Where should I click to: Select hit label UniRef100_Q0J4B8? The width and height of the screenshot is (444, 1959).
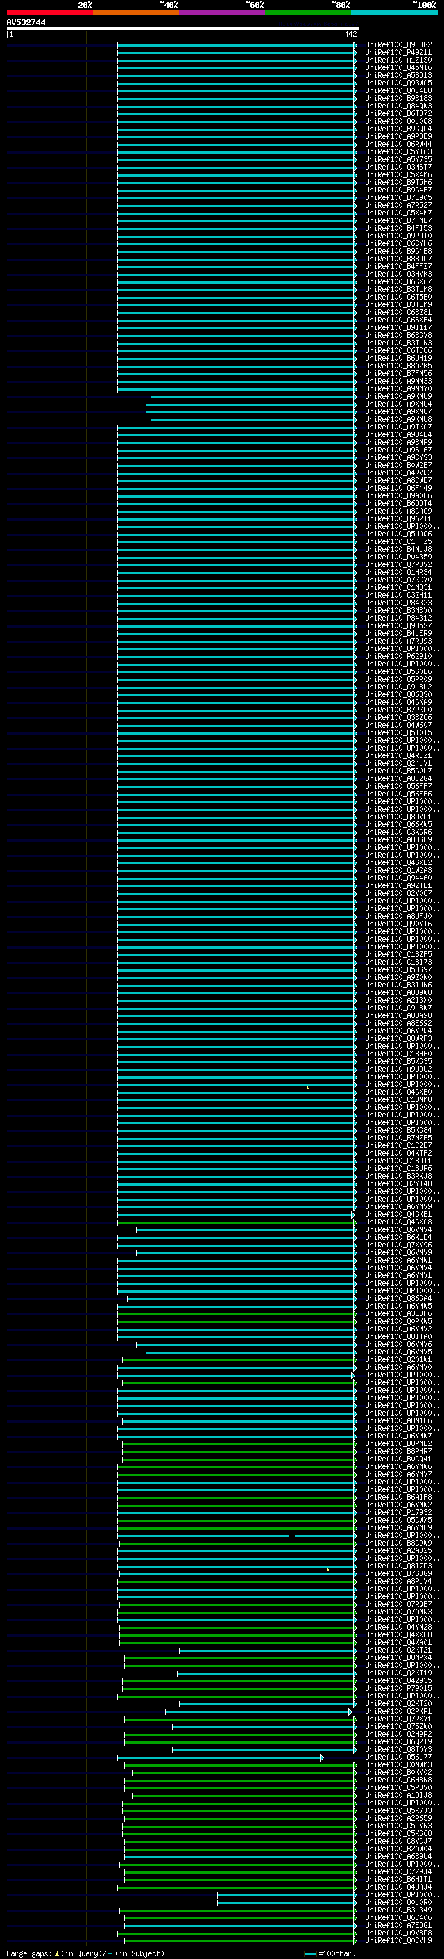tap(398, 90)
